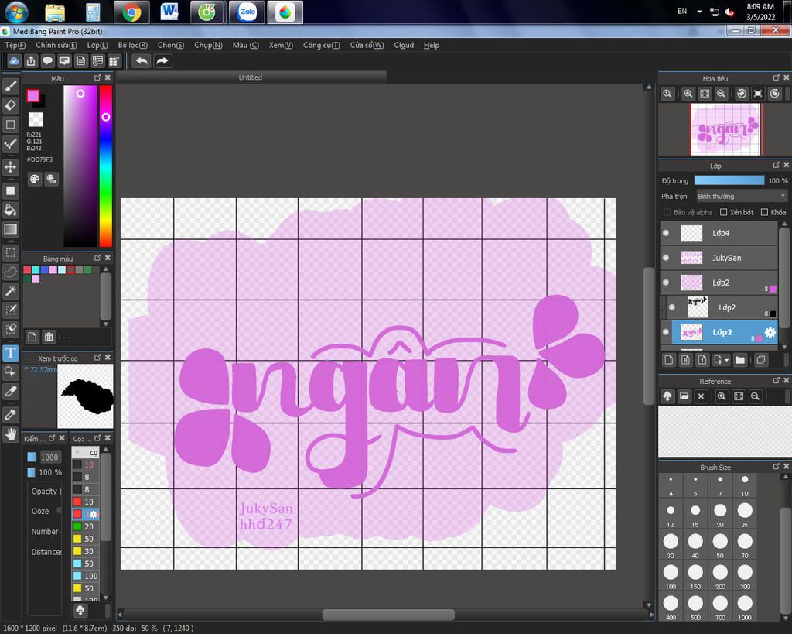Open Zalo from the taskbar
792x634 pixels.
[x=247, y=12]
